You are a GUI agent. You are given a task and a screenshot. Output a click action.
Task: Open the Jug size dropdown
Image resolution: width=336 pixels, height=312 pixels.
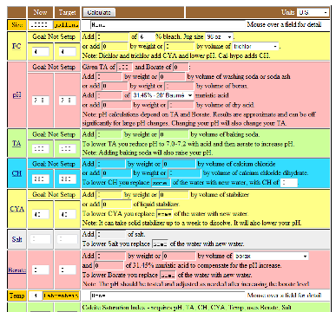pos(219,37)
